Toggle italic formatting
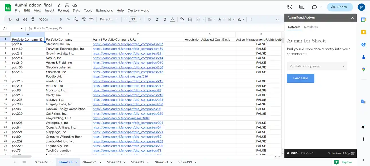 tap(157, 19)
